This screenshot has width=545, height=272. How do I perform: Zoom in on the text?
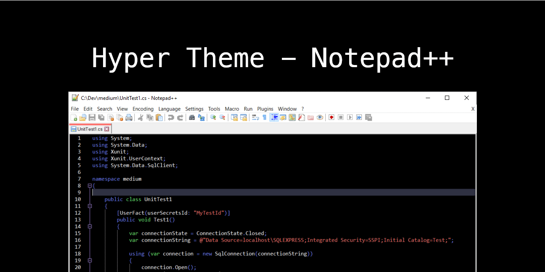pyautogui.click(x=212, y=117)
